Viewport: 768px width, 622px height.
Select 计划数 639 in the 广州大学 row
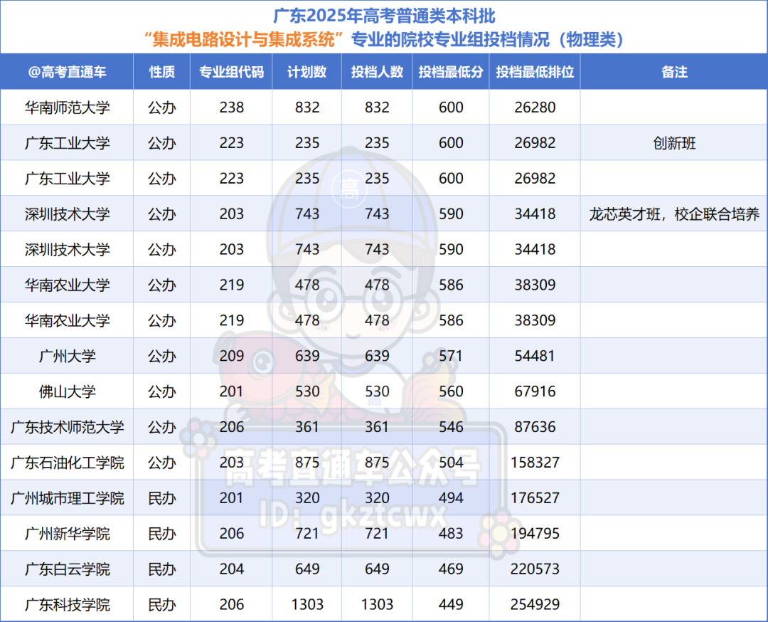pyautogui.click(x=307, y=356)
